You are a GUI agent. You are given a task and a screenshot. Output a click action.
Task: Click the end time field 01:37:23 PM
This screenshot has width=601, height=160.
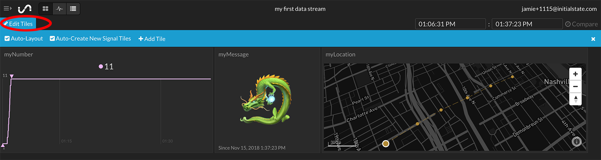pyautogui.click(x=527, y=24)
